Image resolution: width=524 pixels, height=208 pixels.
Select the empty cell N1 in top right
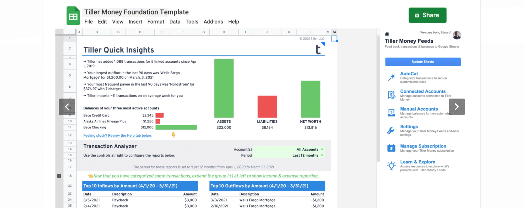click(334, 39)
